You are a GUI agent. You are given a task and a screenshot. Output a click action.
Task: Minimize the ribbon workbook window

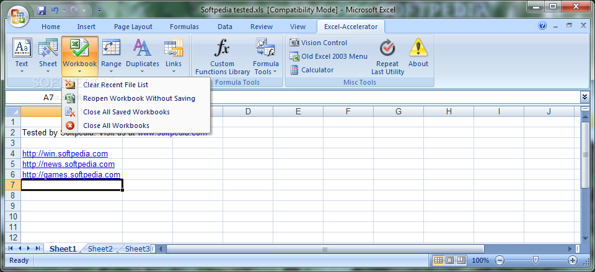[555, 26]
